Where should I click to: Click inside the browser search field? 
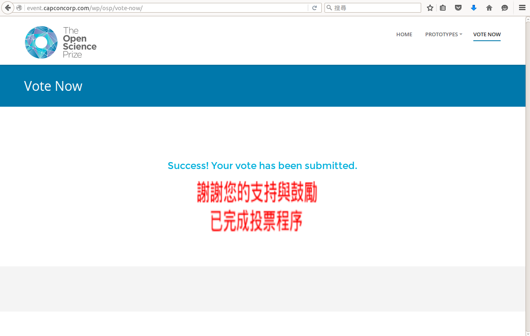point(375,8)
